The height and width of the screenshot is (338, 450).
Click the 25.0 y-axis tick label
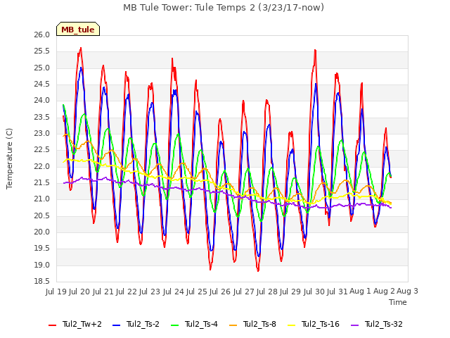42,68
